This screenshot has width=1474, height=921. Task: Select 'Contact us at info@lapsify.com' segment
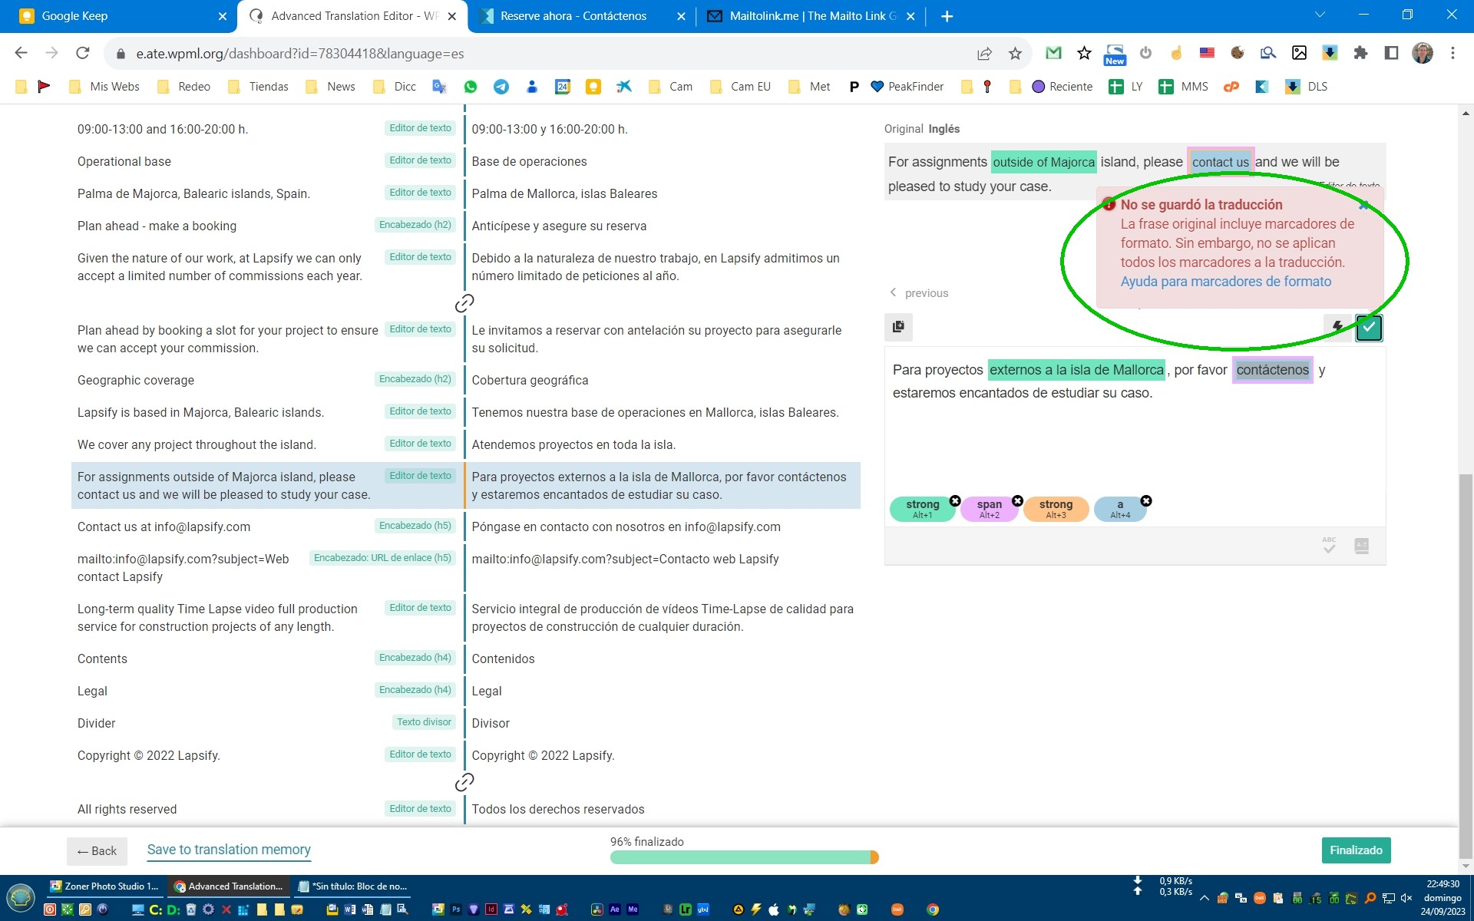click(164, 527)
